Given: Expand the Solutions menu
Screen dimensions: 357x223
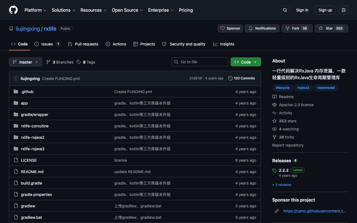Looking at the screenshot, I should point(64,10).
